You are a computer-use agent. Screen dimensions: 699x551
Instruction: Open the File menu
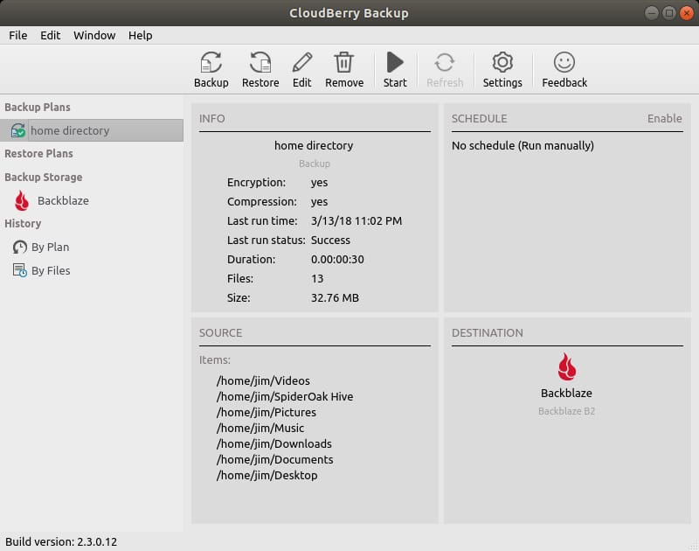18,35
